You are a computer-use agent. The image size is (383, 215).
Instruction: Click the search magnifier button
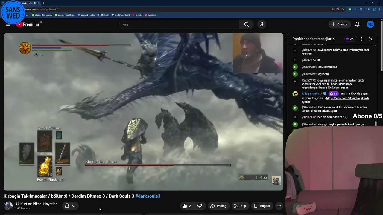coord(247,24)
